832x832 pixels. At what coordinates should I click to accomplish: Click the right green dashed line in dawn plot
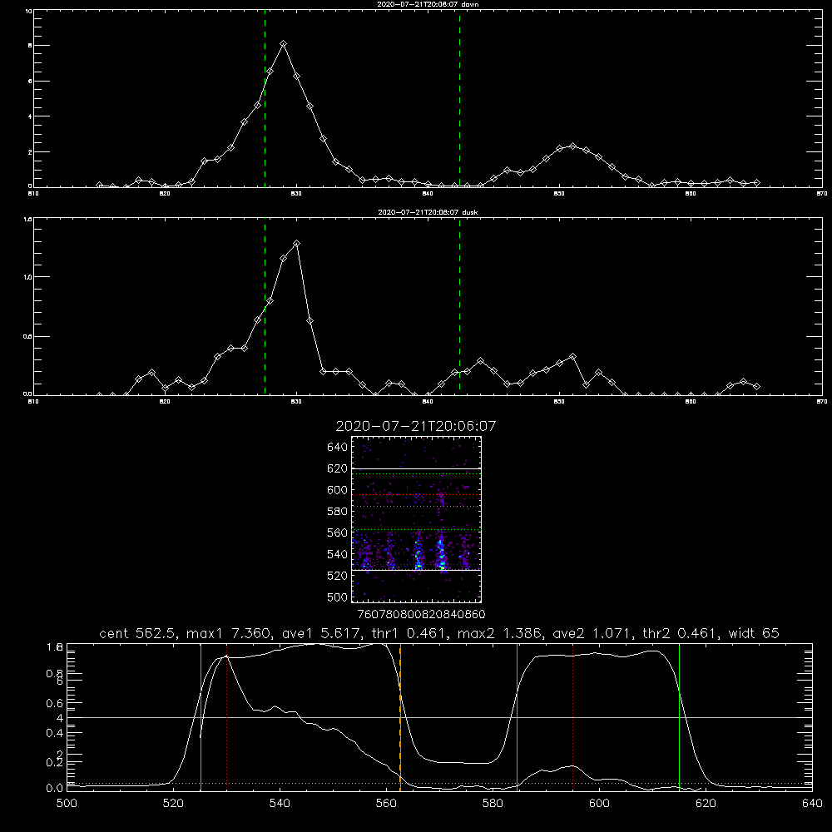point(459,98)
